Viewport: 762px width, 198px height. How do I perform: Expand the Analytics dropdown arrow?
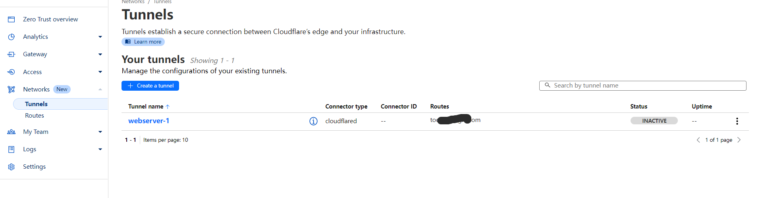[x=100, y=37]
